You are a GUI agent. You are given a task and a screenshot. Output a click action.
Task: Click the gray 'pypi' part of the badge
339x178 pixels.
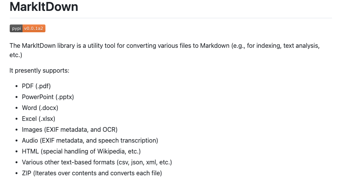pyautogui.click(x=16, y=28)
